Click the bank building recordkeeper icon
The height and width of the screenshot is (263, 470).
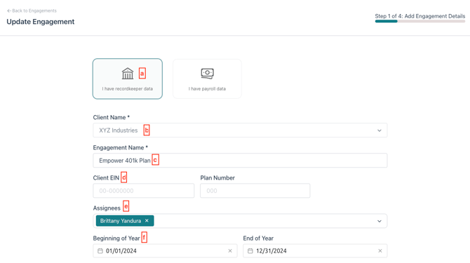pos(128,74)
